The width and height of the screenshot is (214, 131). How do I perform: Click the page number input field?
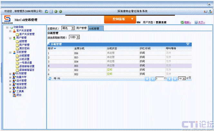(159, 79)
